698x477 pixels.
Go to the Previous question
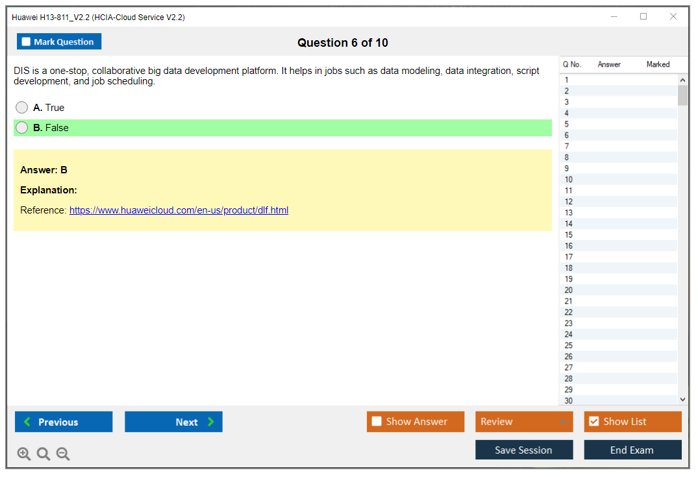click(x=64, y=422)
